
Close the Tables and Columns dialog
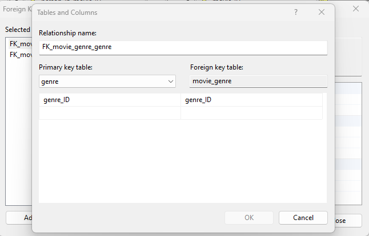point(322,12)
